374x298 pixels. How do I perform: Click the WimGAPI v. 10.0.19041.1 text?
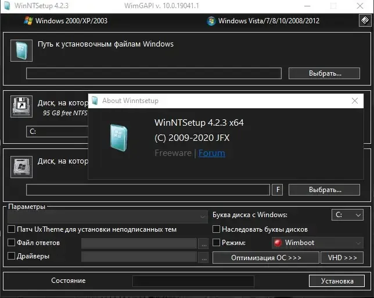click(161, 6)
